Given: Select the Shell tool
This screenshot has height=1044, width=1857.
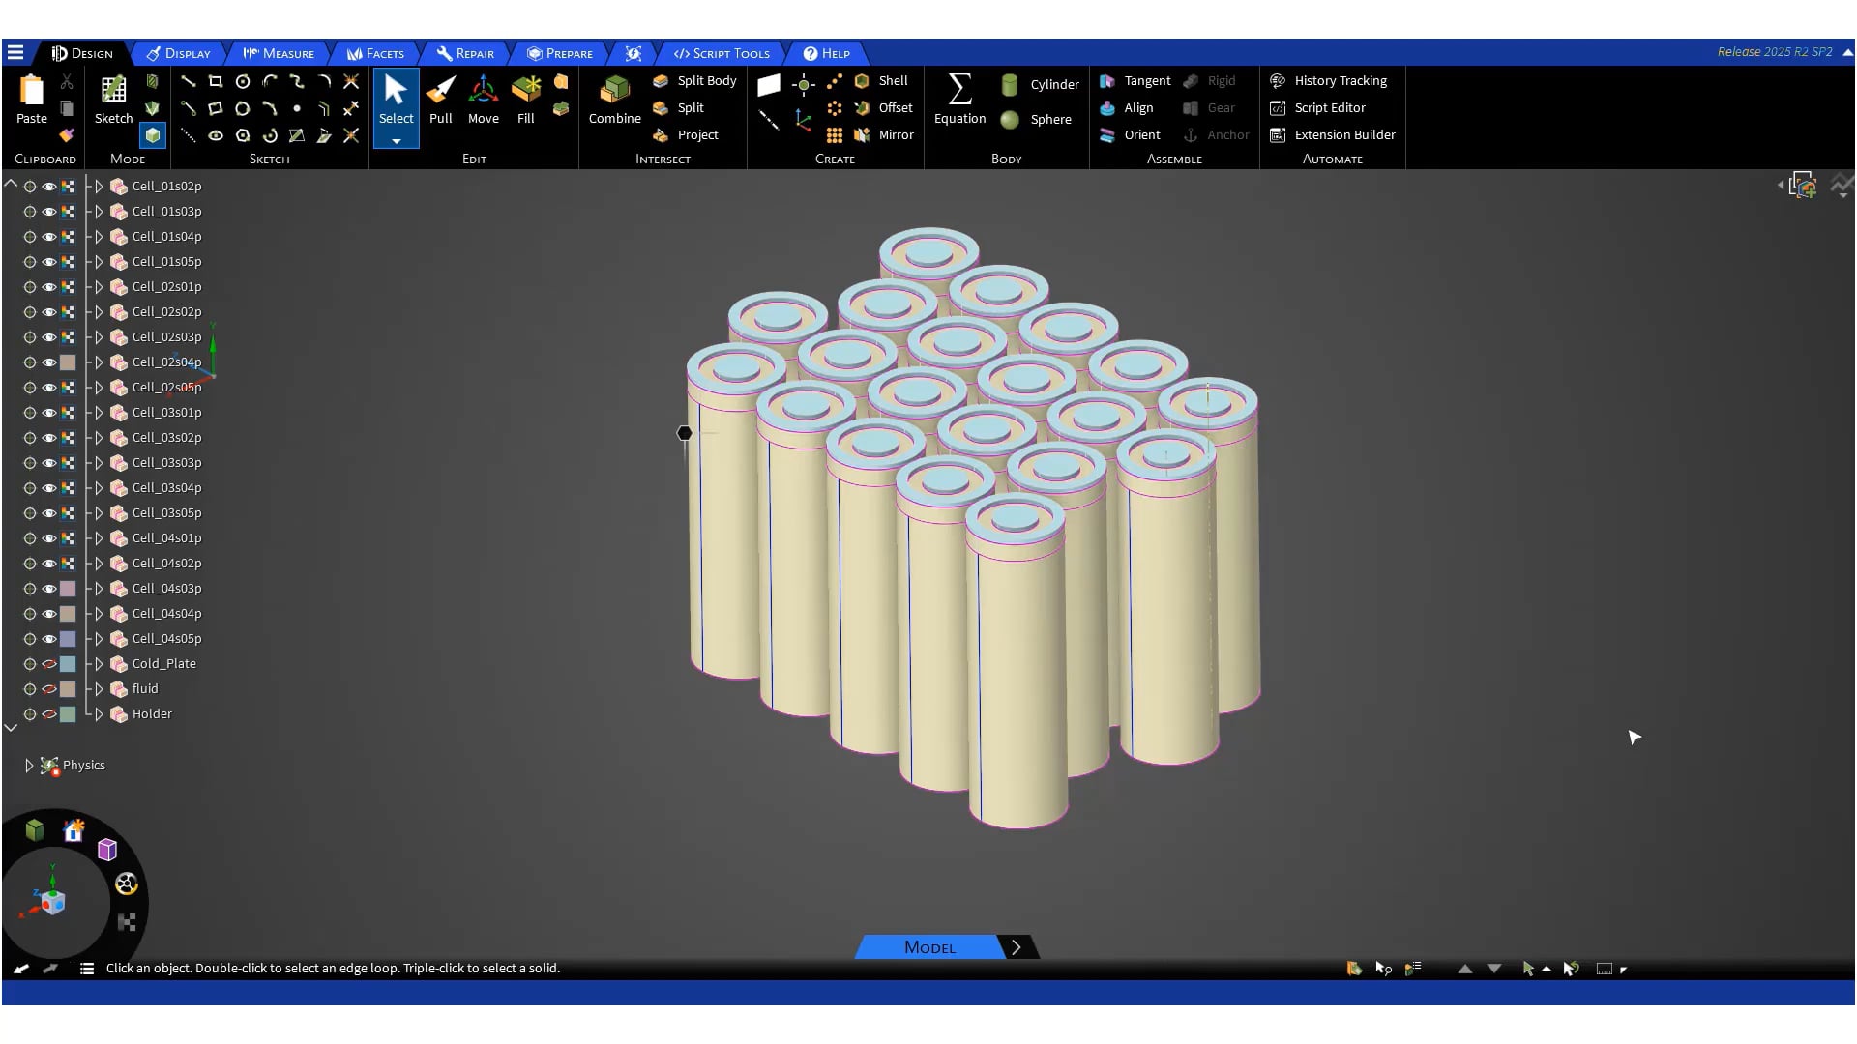Looking at the screenshot, I should 881,81.
